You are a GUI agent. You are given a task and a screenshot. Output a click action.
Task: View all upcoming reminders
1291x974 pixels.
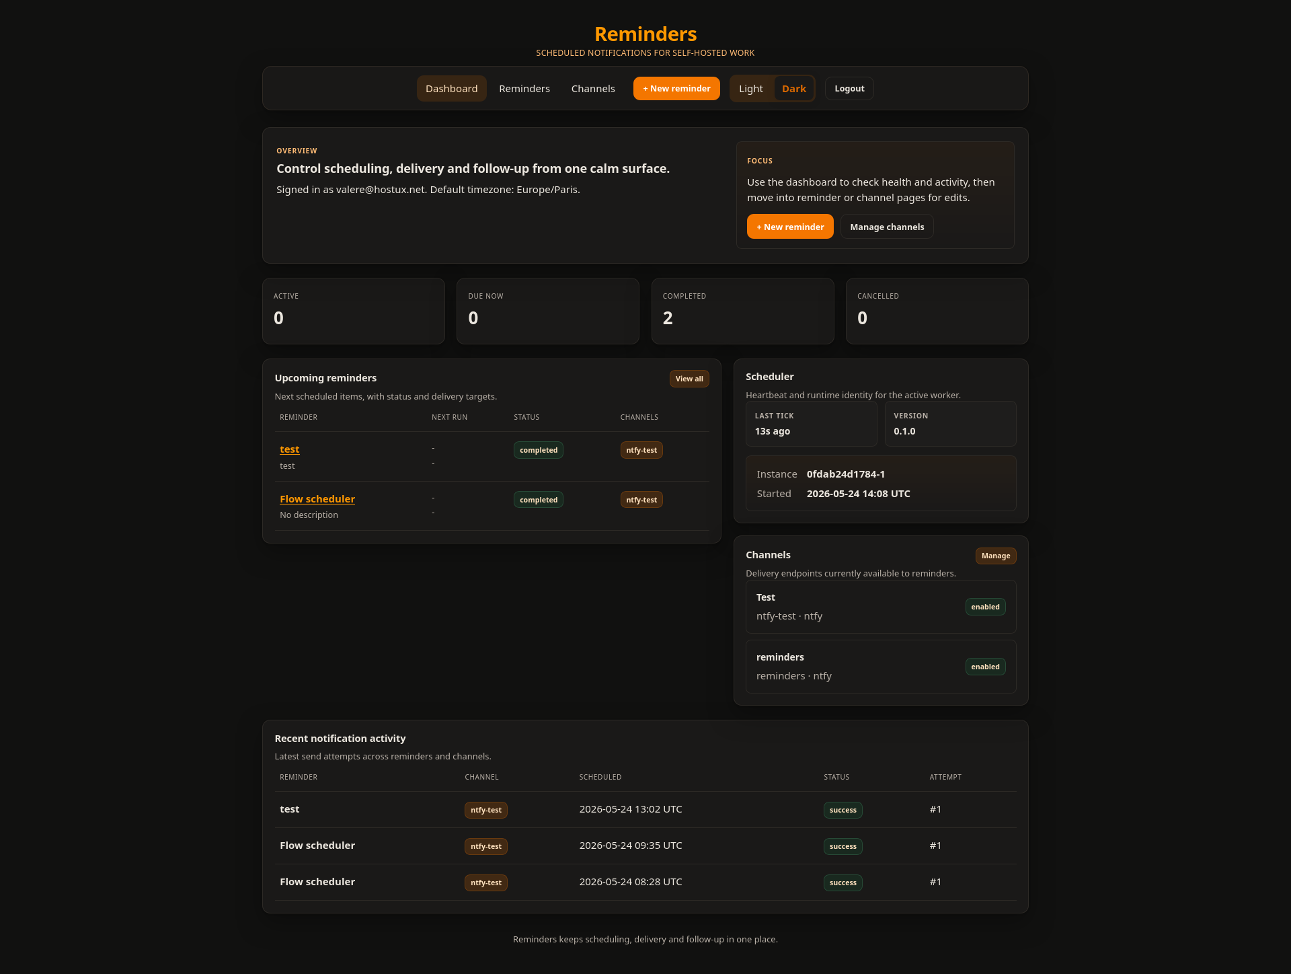pos(689,379)
